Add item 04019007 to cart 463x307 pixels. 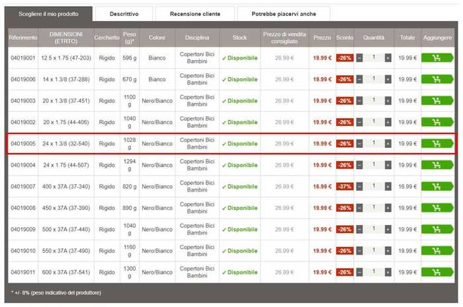tap(437, 186)
